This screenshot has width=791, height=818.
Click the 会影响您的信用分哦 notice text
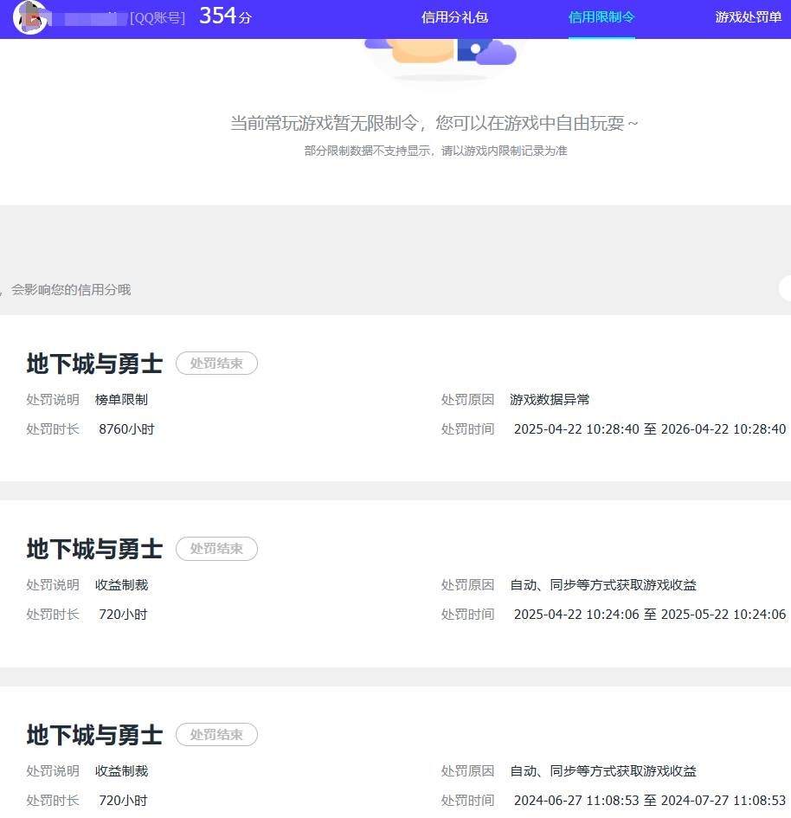[x=71, y=289]
